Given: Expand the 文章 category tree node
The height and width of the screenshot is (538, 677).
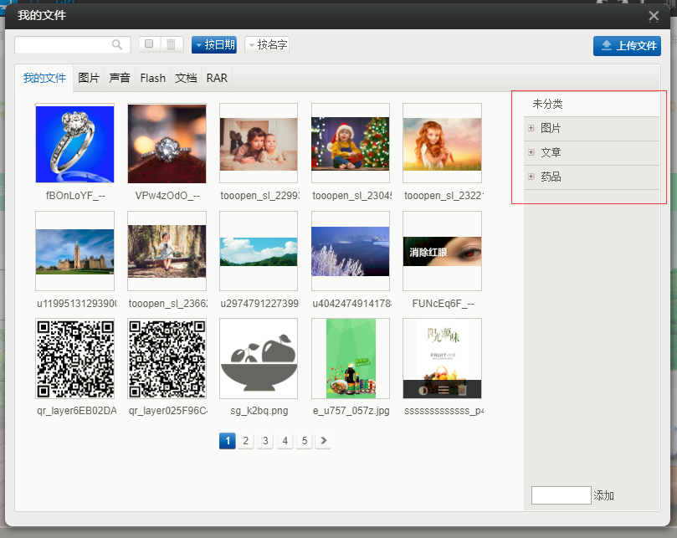Looking at the screenshot, I should (531, 152).
